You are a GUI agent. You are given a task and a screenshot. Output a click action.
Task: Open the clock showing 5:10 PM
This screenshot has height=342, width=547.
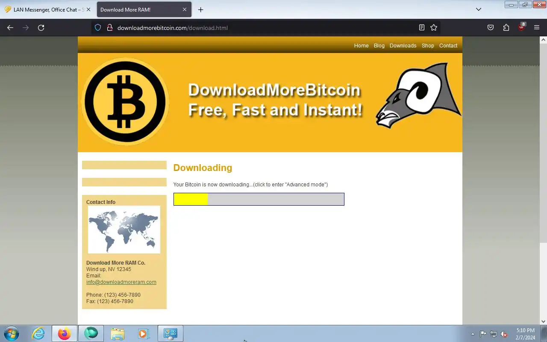[525, 334]
